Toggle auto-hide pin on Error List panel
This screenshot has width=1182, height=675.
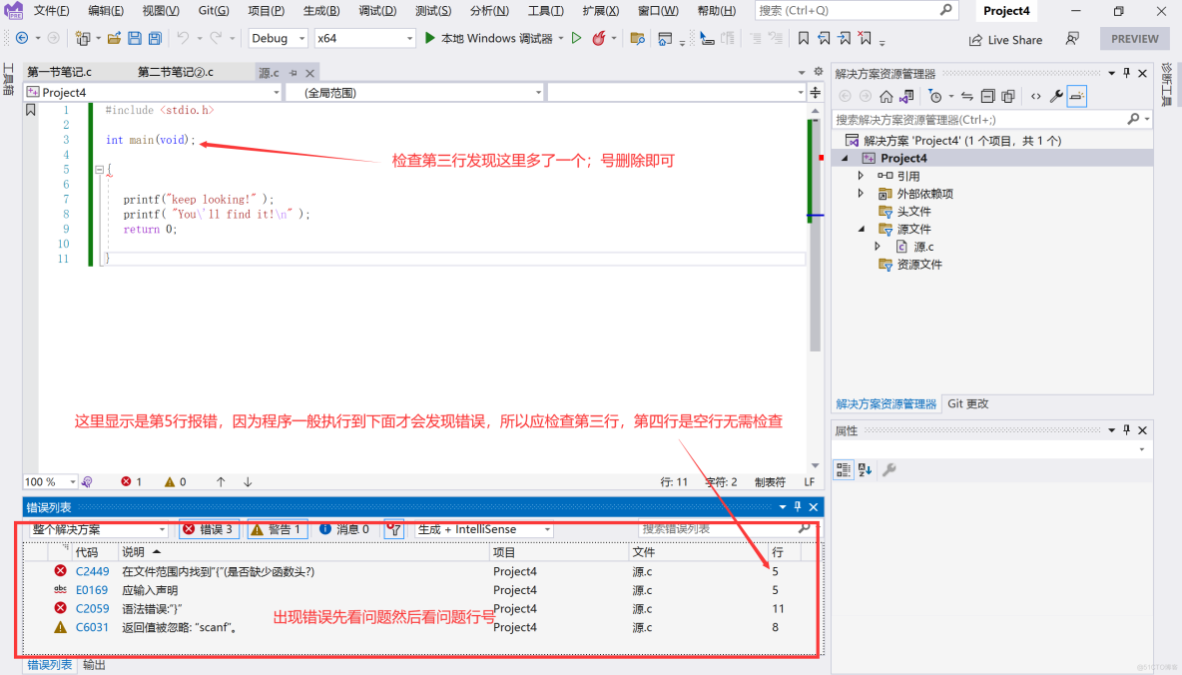(x=798, y=507)
